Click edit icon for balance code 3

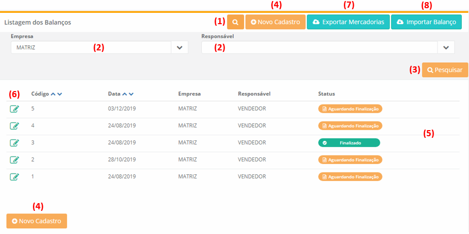coord(14,143)
